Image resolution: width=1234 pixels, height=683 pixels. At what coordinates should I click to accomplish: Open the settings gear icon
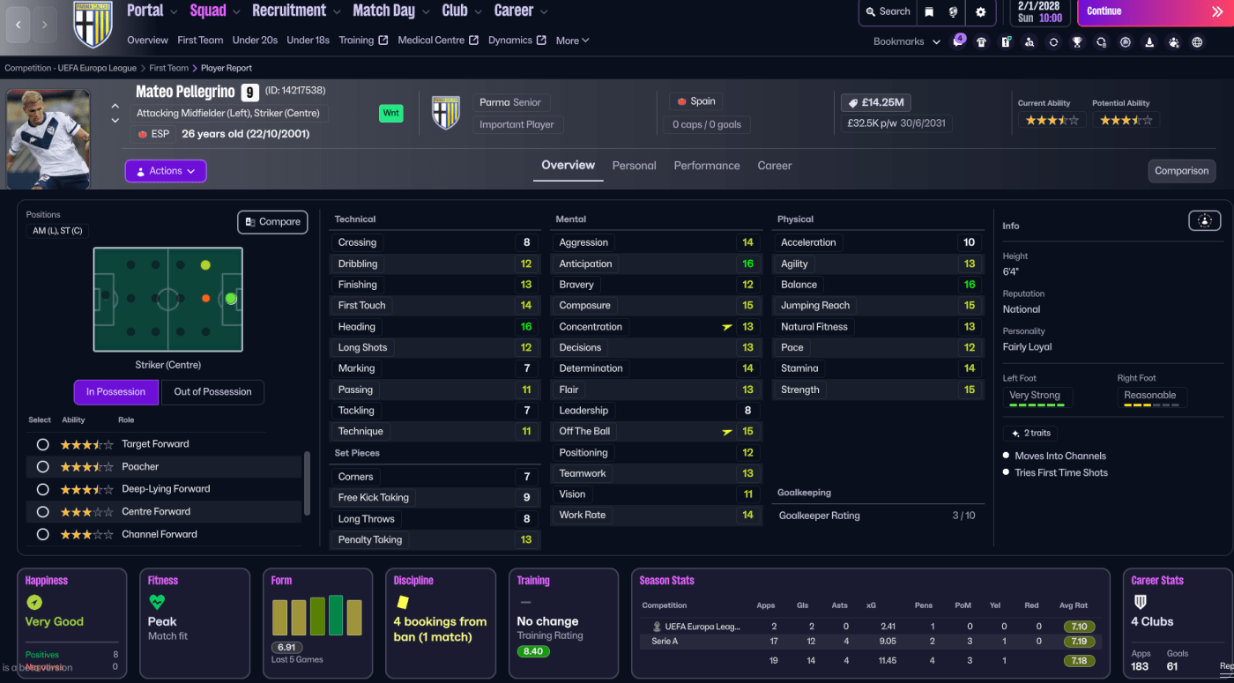(981, 12)
